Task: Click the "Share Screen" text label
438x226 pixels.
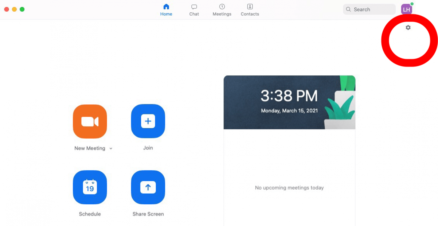Action: coord(148,214)
